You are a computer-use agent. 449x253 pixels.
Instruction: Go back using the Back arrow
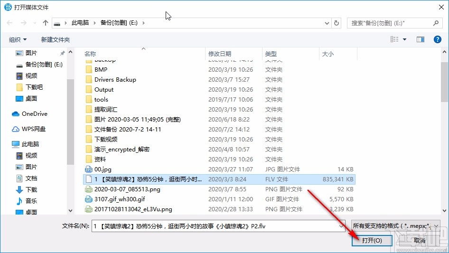pyautogui.click(x=9, y=23)
